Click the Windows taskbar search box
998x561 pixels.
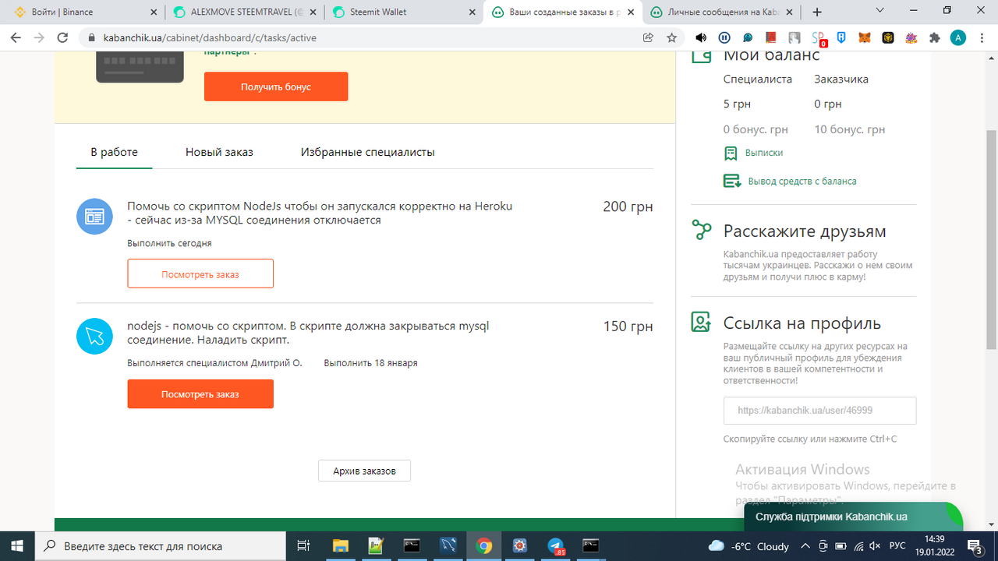(162, 545)
